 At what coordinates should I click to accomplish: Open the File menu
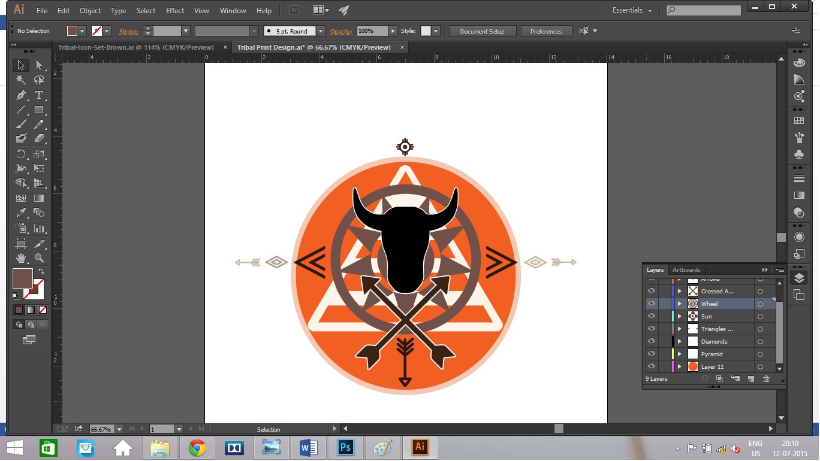(42, 11)
